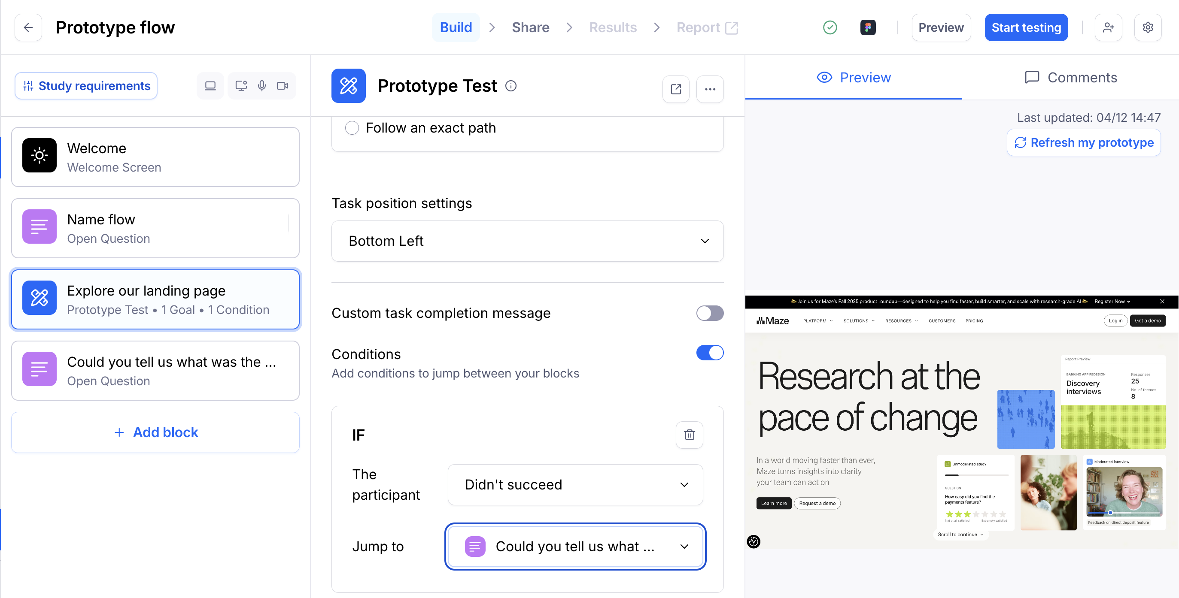This screenshot has height=598, width=1179.
Task: Open the Figma integration icon
Action: coord(868,27)
